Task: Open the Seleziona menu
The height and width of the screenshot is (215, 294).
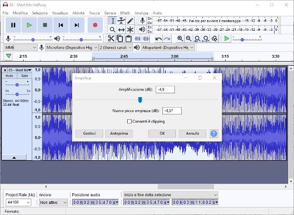Action: coord(40,13)
